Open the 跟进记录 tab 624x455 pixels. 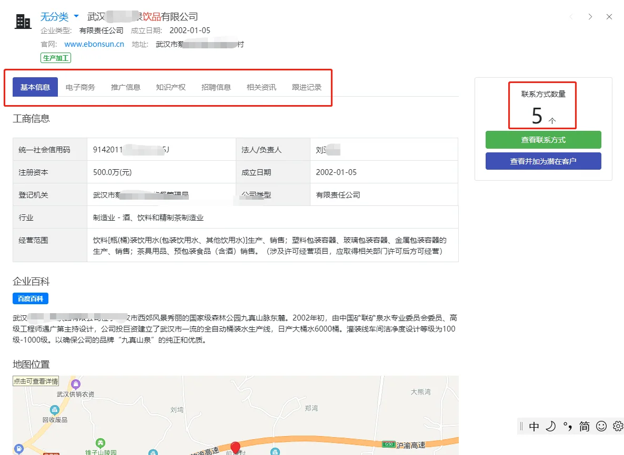pos(307,87)
